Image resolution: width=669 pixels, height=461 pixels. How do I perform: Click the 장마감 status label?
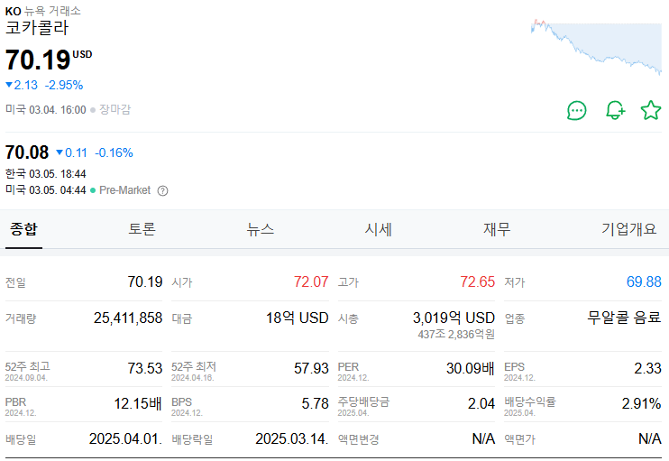click(x=115, y=110)
